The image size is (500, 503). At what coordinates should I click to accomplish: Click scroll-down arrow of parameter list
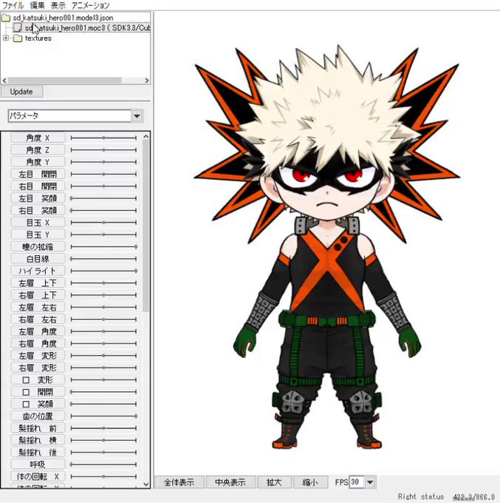(146, 484)
